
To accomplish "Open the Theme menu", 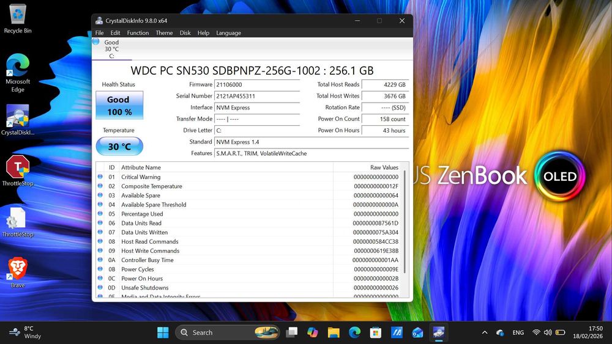I will click(164, 33).
